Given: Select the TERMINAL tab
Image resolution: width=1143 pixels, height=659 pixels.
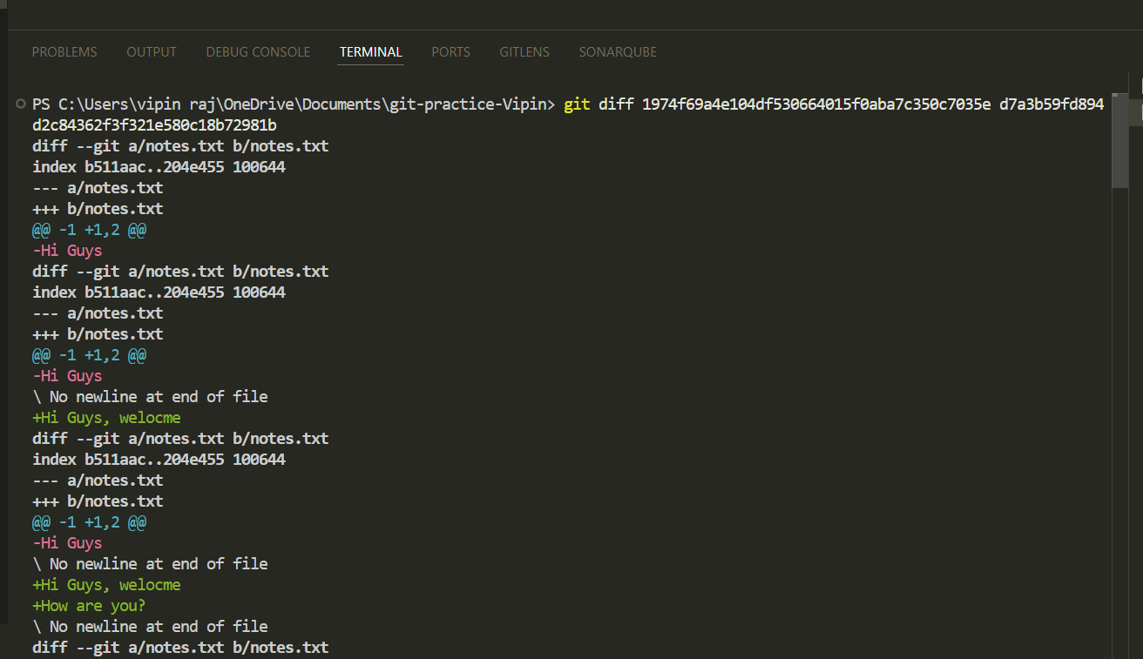Looking at the screenshot, I should (x=370, y=52).
